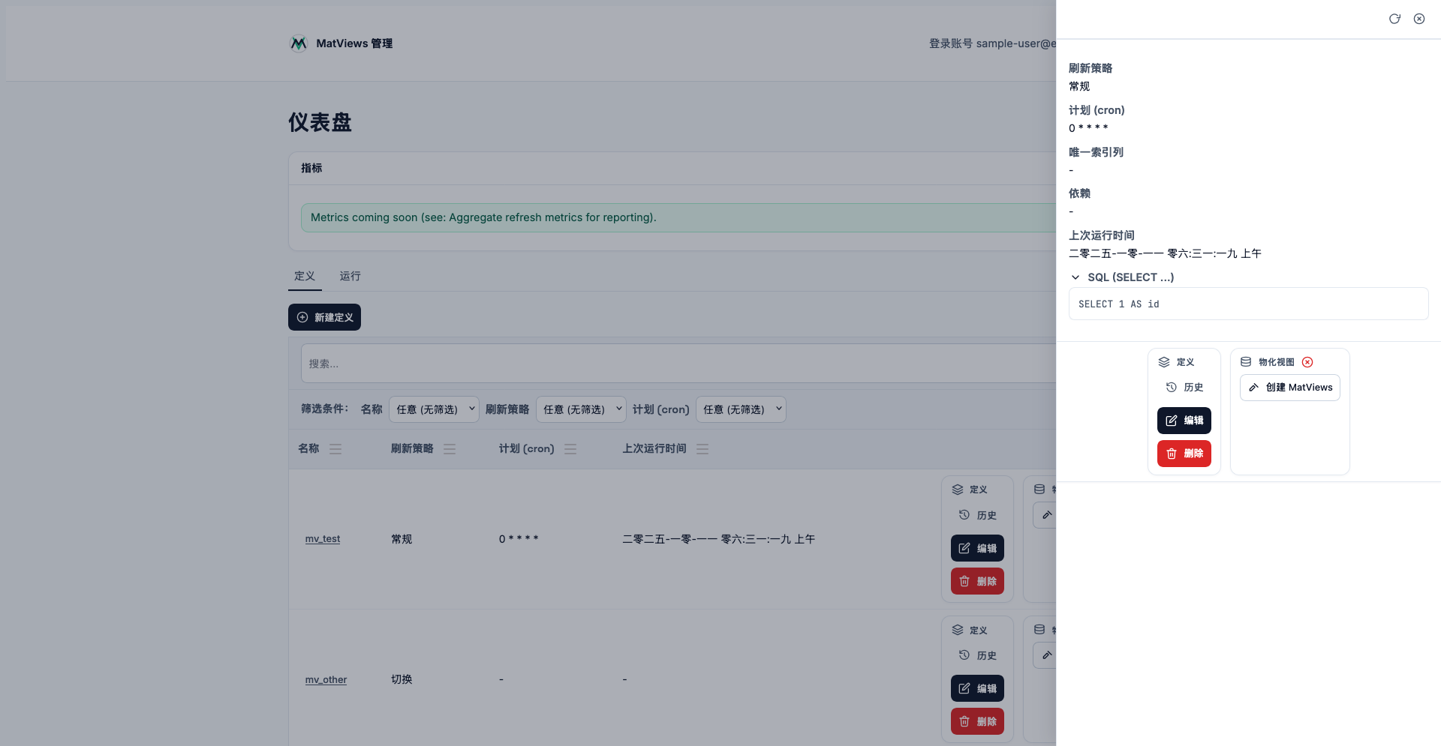Open column menu for 上次运行时间 header
The image size is (1441, 746).
pos(702,449)
